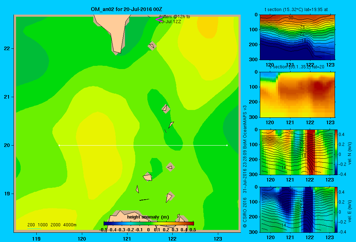
Task: Click the 1000 depth contour legend entry
Action: 43,225
